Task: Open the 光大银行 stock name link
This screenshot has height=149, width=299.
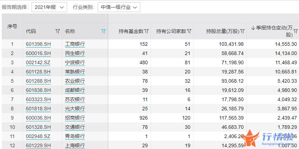Action: 75,109
